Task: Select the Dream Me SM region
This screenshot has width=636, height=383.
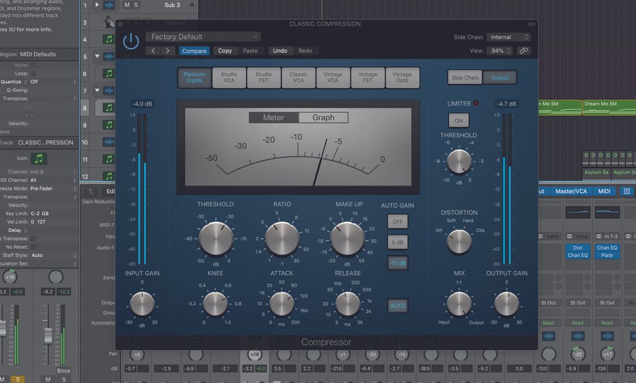Action: point(609,106)
